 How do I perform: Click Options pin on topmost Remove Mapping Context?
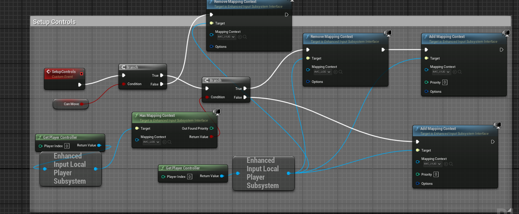point(211,47)
